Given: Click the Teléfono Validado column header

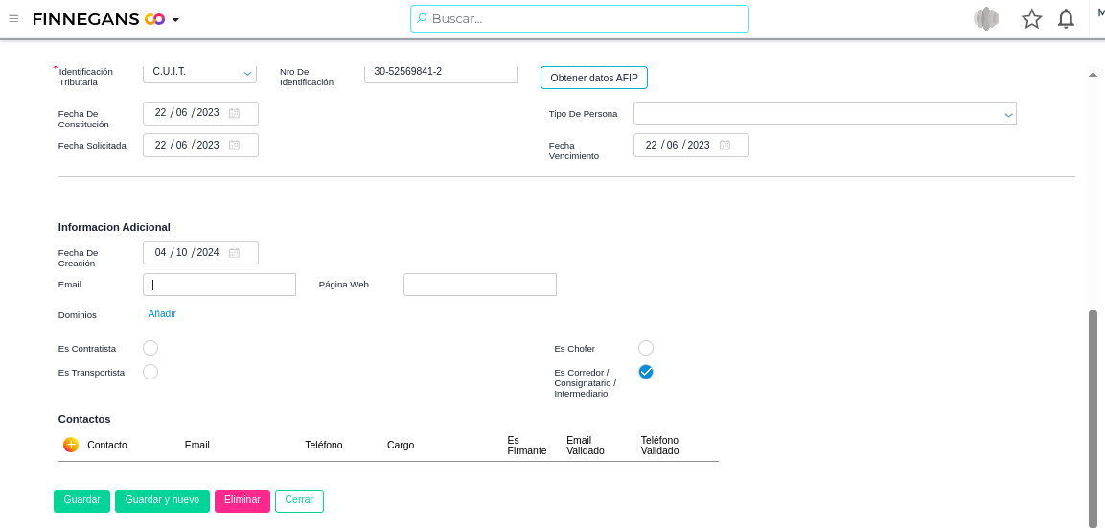Looking at the screenshot, I should 659,445.
